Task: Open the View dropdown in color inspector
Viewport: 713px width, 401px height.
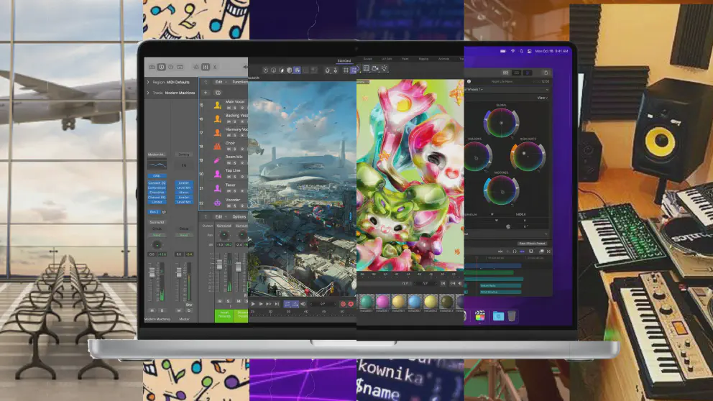Action: tap(542, 98)
